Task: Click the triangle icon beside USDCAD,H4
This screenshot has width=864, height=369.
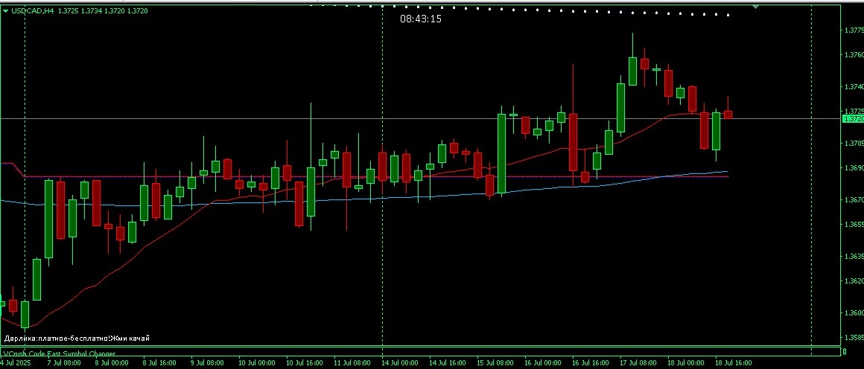Action: pos(5,10)
